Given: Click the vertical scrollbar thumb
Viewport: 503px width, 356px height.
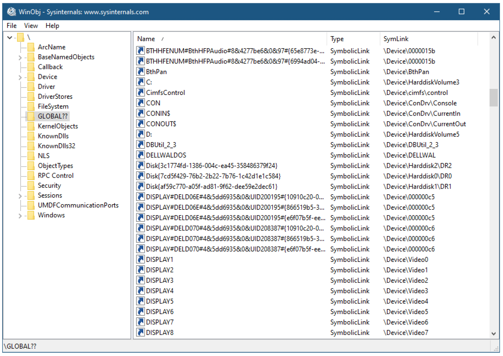Looking at the screenshot, I should pyautogui.click(x=493, y=97).
